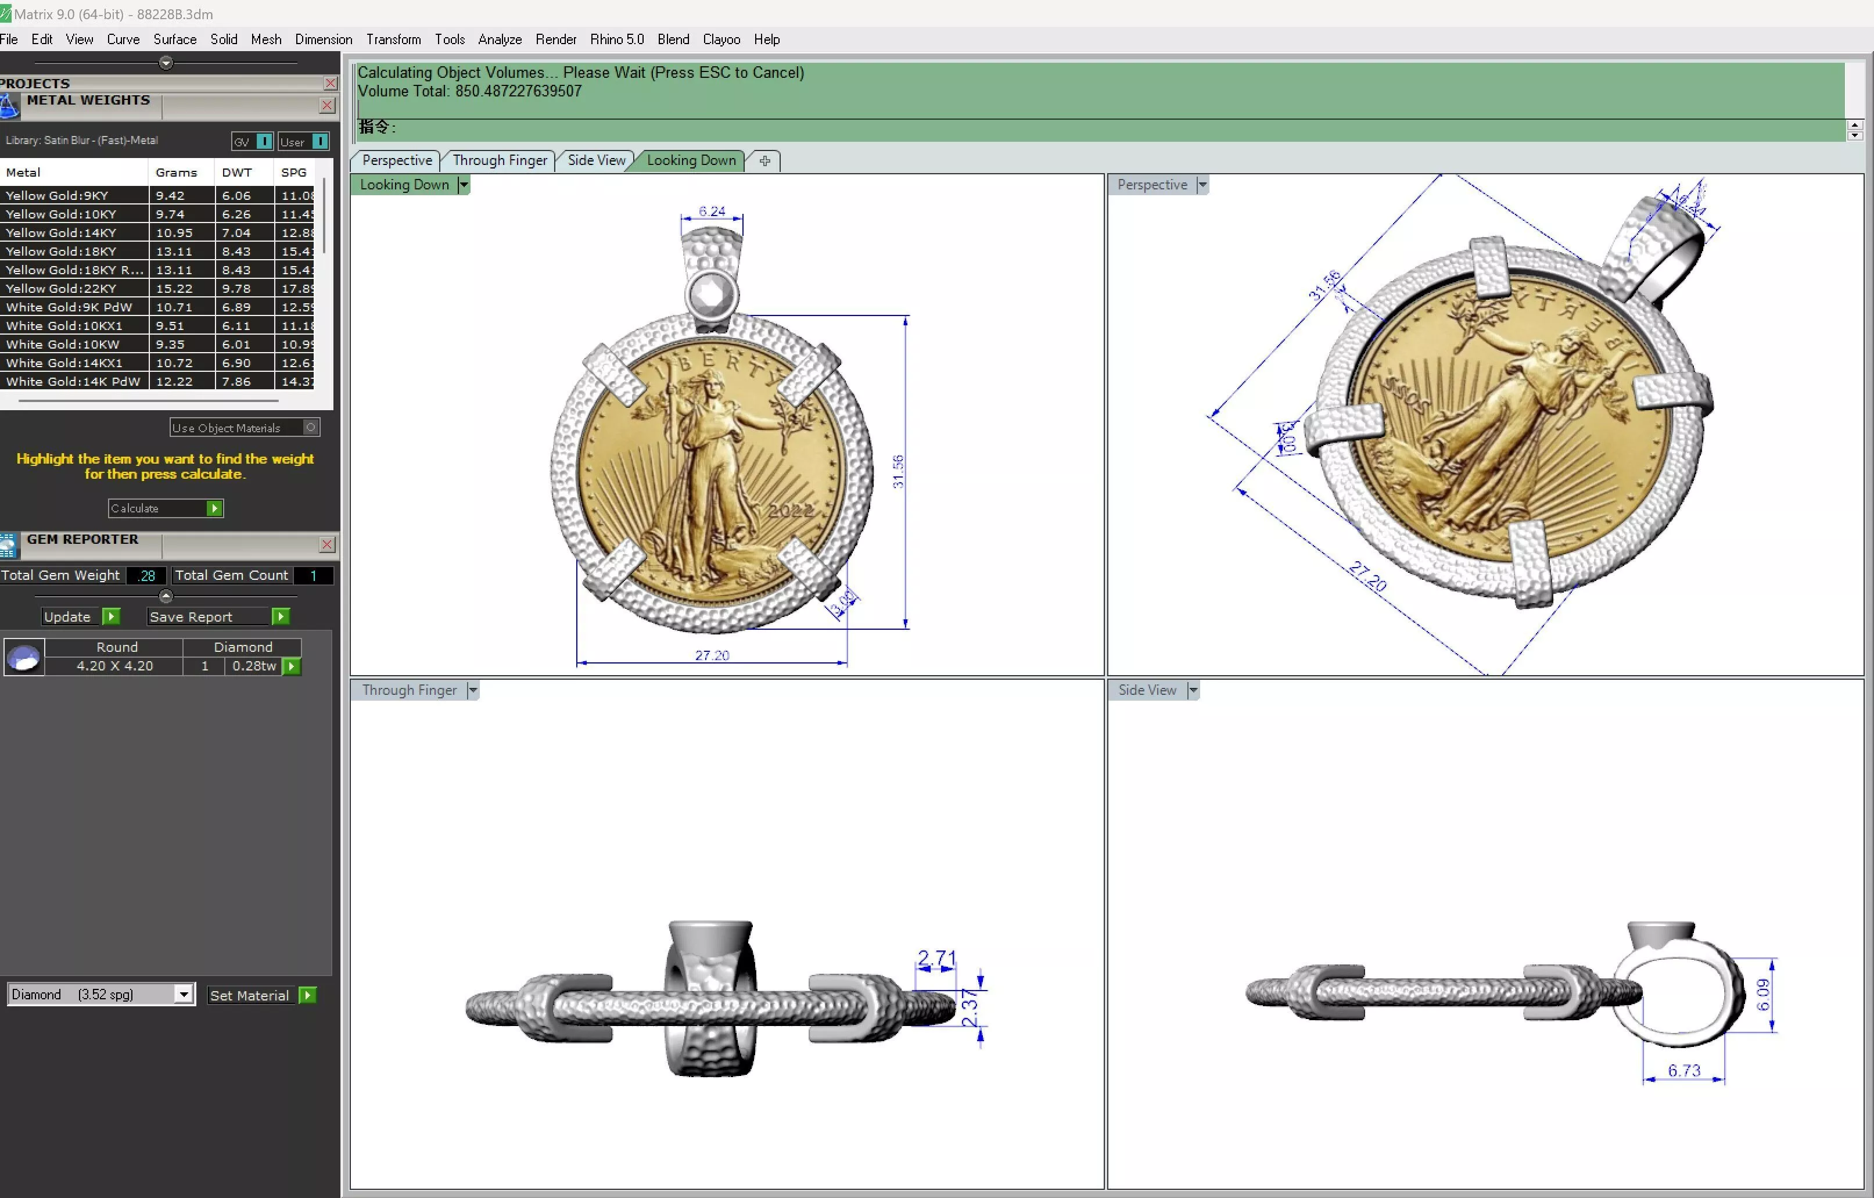The height and width of the screenshot is (1198, 1874).
Task: Open the Through Finger viewport dropdown arrow
Action: pyautogui.click(x=472, y=690)
